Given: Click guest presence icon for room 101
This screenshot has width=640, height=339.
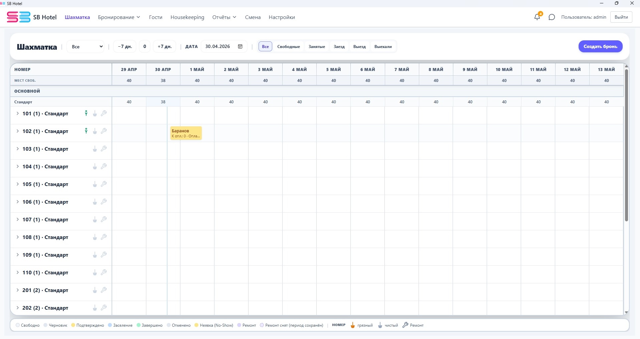Looking at the screenshot, I should click(86, 113).
